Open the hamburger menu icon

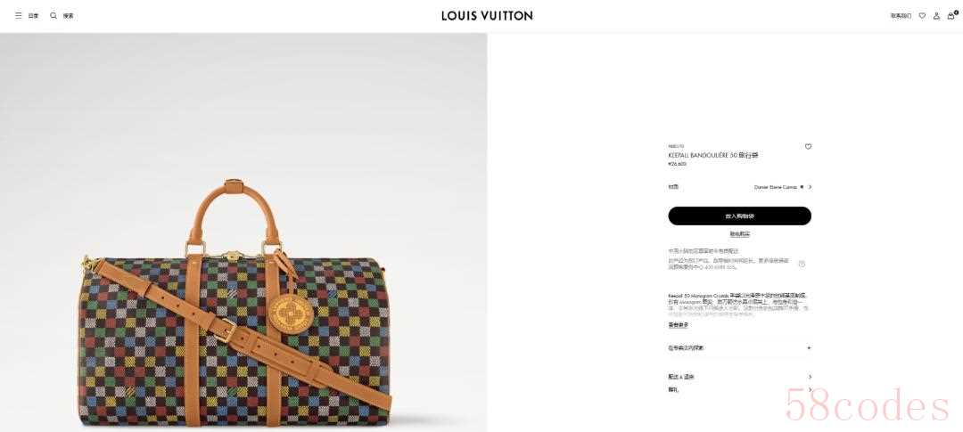(x=19, y=16)
